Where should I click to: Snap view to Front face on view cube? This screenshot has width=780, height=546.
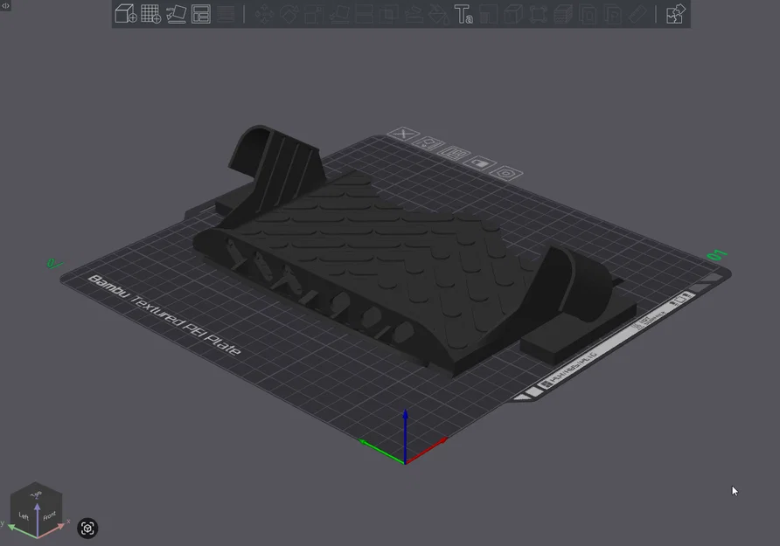pos(49,515)
